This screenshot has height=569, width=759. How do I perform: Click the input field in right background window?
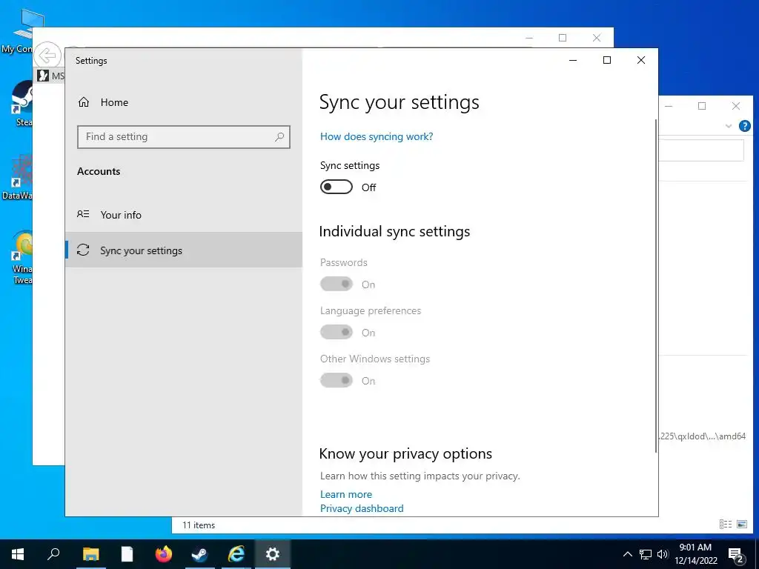(x=701, y=150)
